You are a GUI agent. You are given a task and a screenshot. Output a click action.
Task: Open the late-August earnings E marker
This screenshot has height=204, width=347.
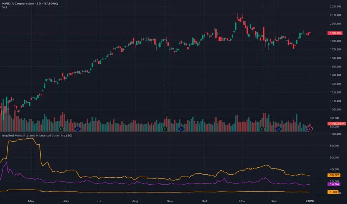coord(165,129)
